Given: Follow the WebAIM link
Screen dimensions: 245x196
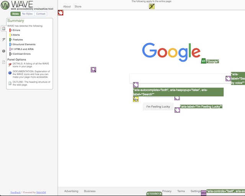Looking at the screenshot, I should 41,193.
